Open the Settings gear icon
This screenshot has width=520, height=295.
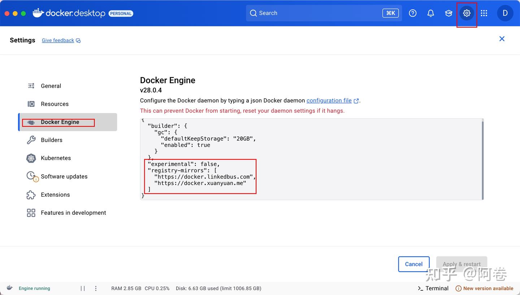click(x=467, y=13)
